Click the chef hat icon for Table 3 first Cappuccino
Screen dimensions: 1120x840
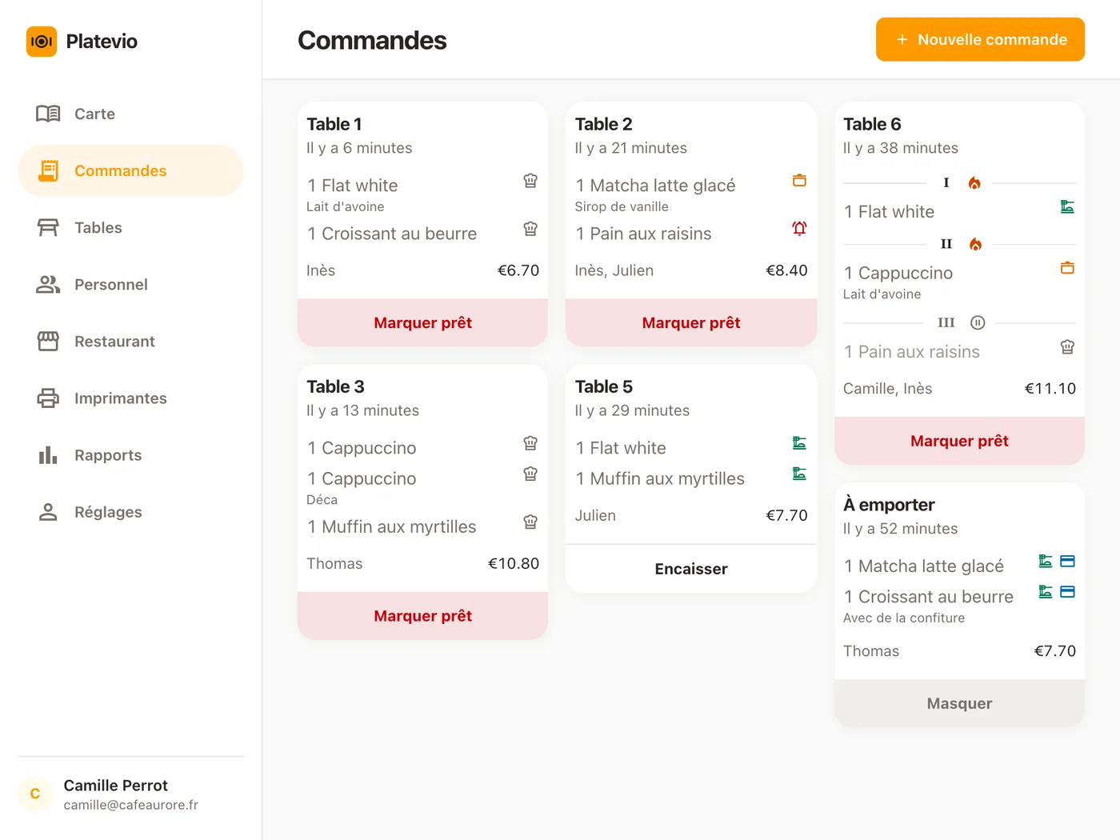pos(530,443)
